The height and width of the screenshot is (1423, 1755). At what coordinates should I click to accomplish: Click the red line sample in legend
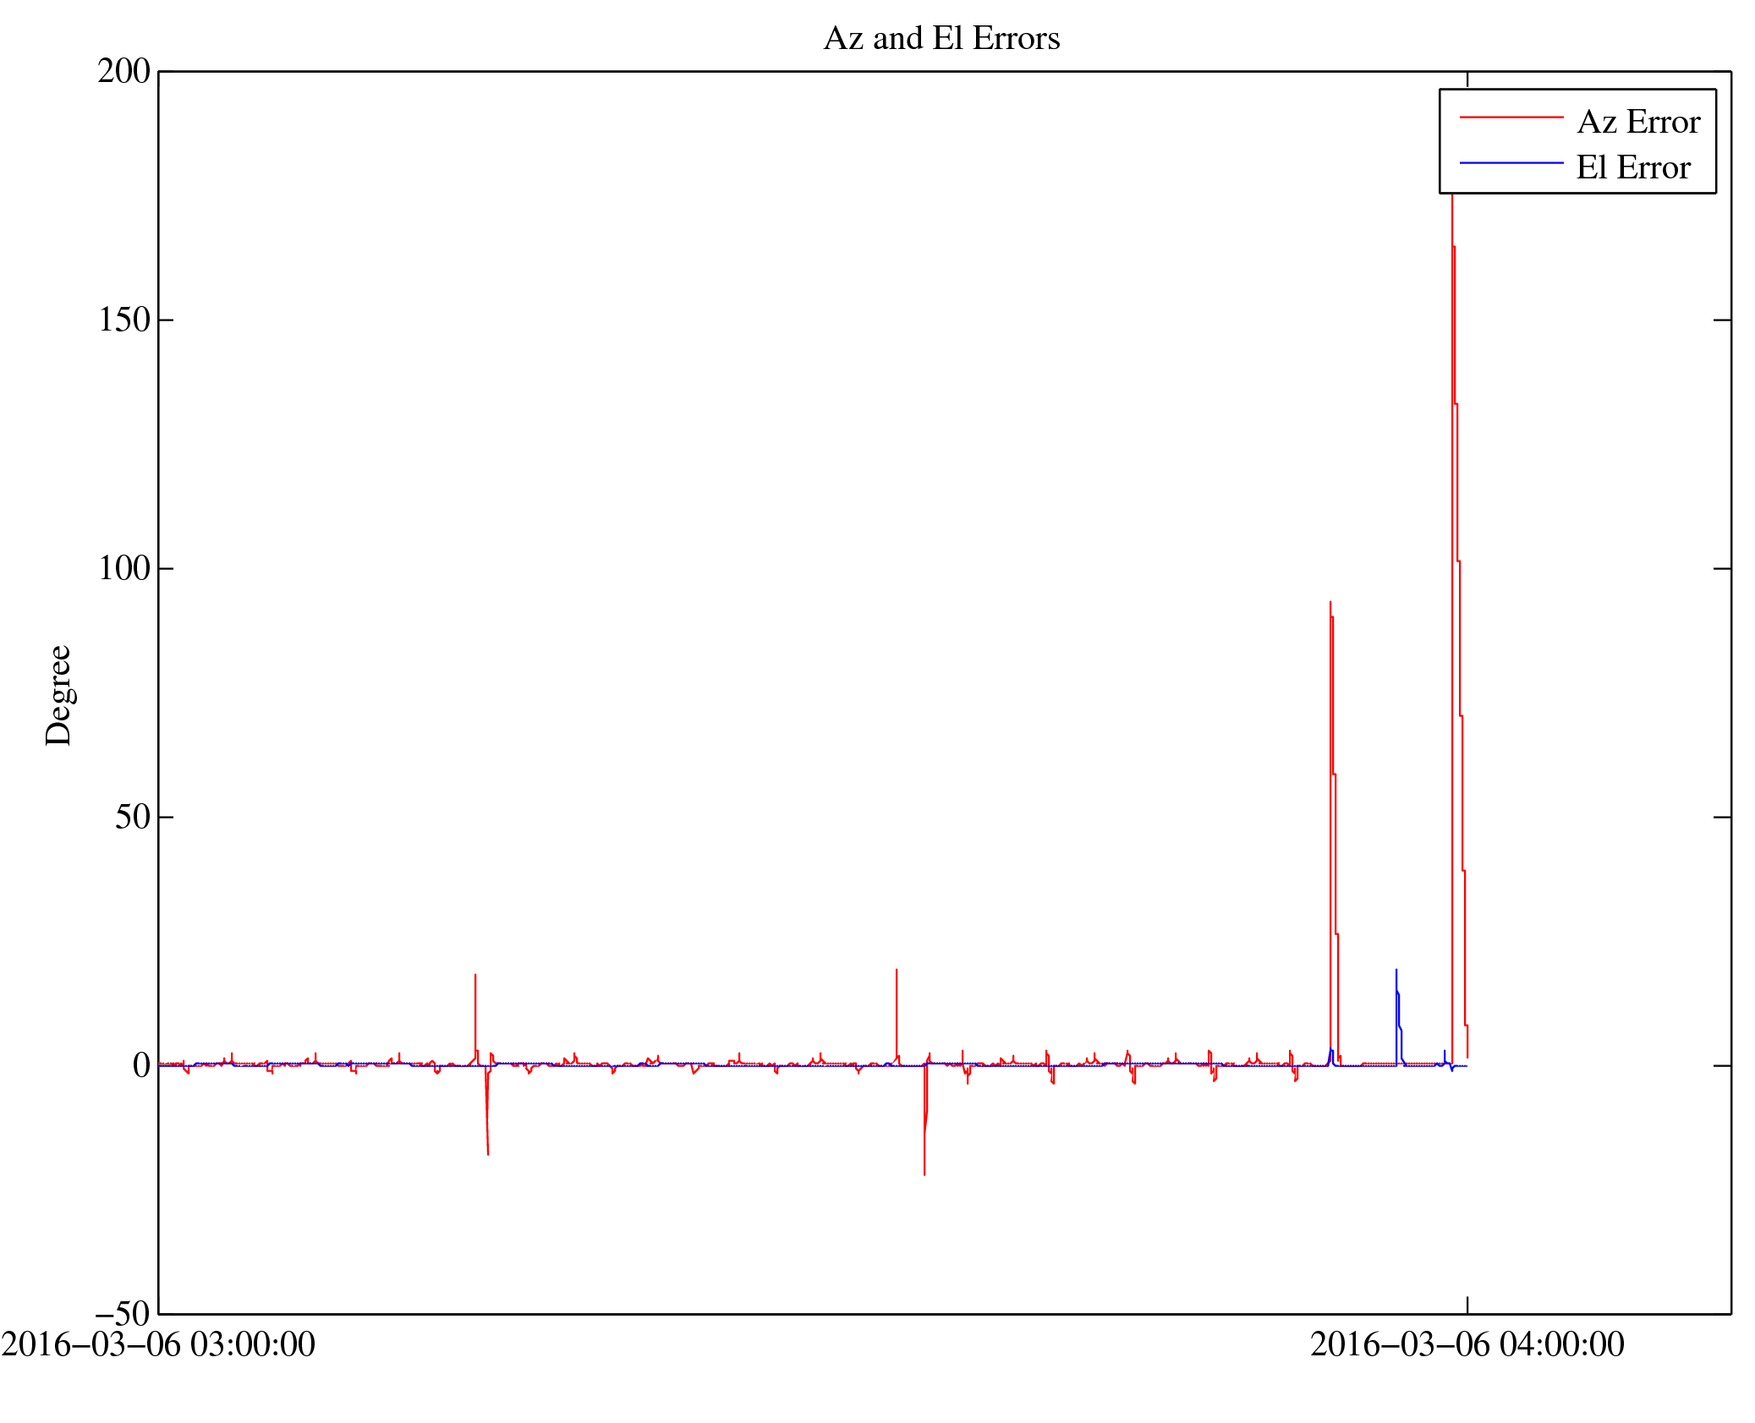(x=1511, y=117)
